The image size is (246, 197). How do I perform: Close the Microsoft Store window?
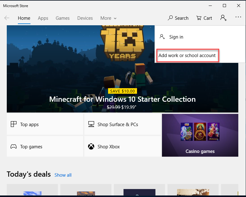click(239, 6)
